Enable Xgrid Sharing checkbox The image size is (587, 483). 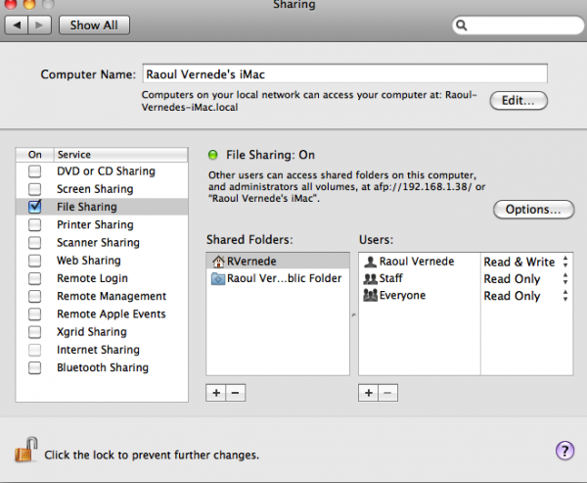click(x=35, y=332)
